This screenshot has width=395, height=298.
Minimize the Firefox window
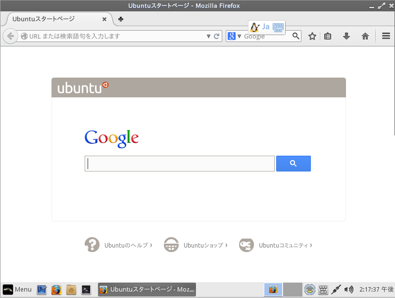click(372, 7)
